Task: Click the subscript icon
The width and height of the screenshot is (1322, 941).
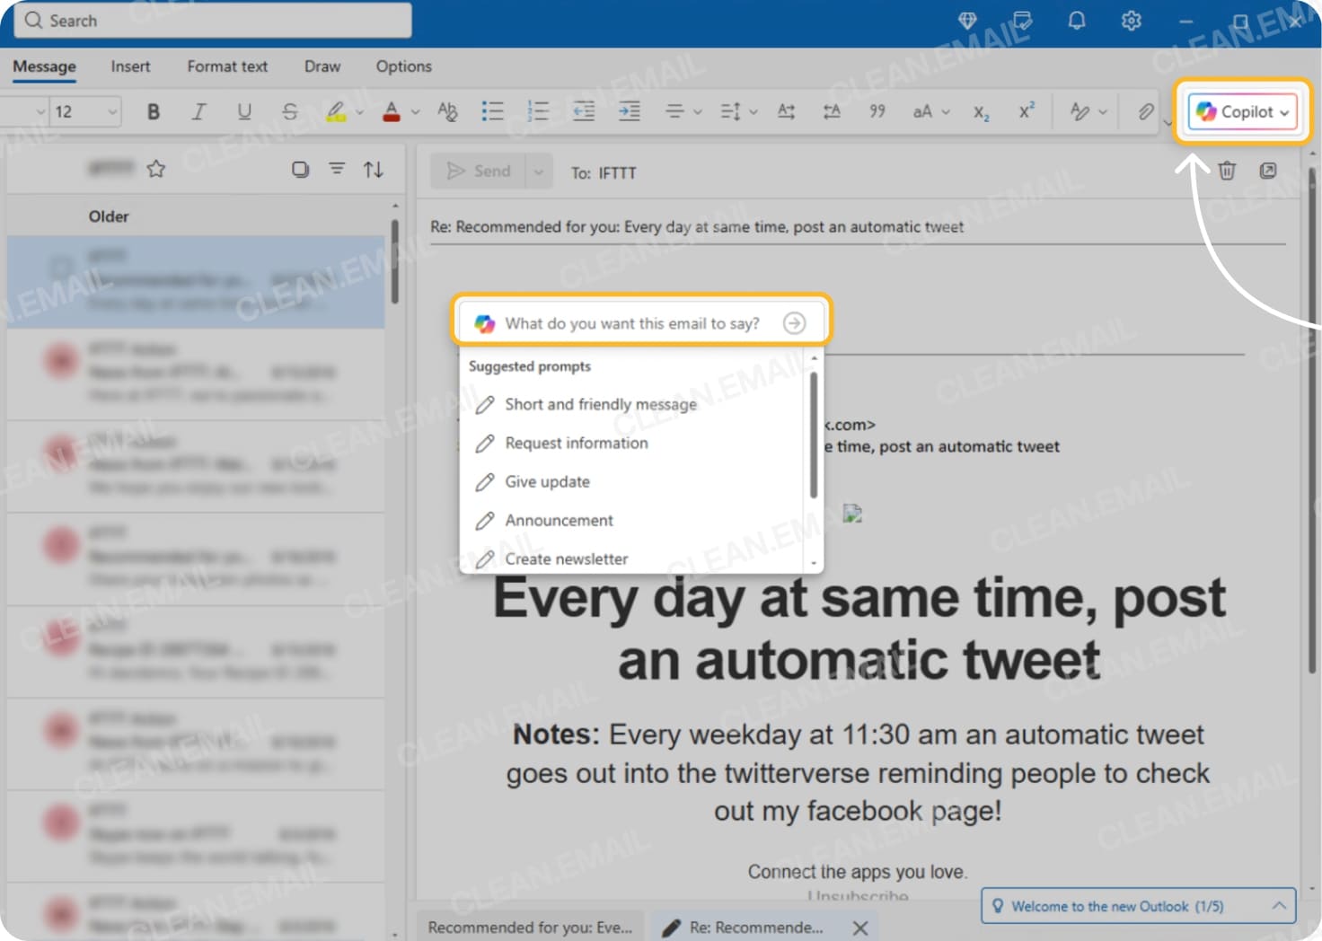Action: (980, 111)
